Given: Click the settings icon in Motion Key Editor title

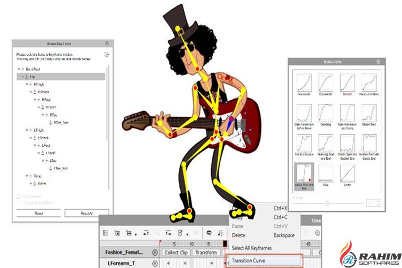Looking at the screenshot, I should click(x=107, y=43).
